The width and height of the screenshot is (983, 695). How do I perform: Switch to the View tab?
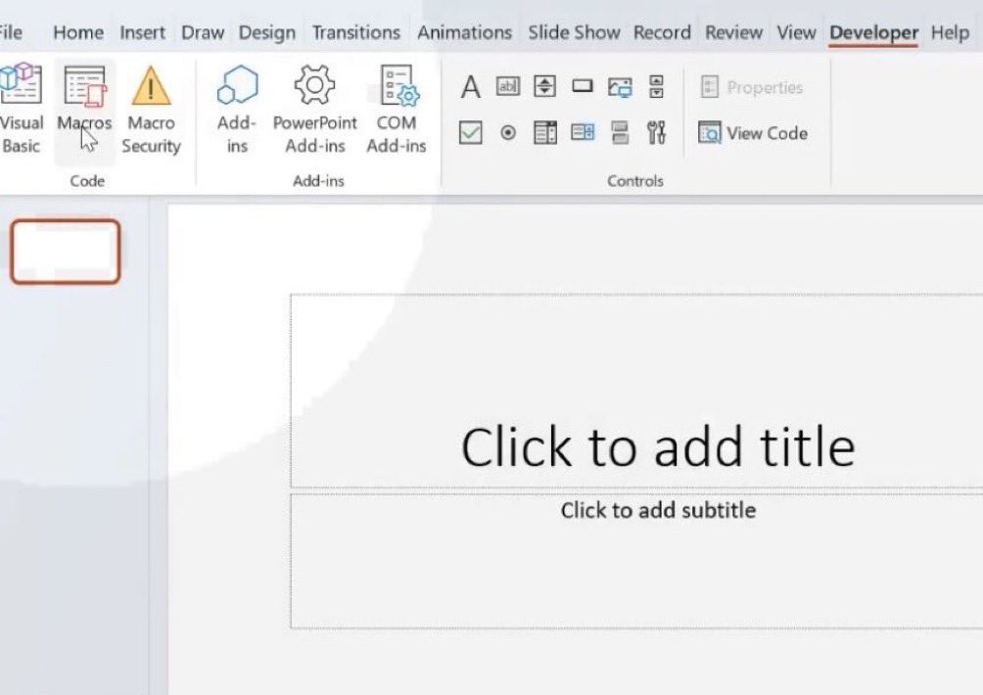pyautogui.click(x=796, y=32)
